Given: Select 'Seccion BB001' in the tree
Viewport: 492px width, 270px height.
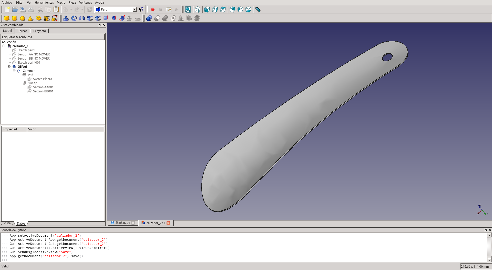Looking at the screenshot, I should pyautogui.click(x=43, y=91).
